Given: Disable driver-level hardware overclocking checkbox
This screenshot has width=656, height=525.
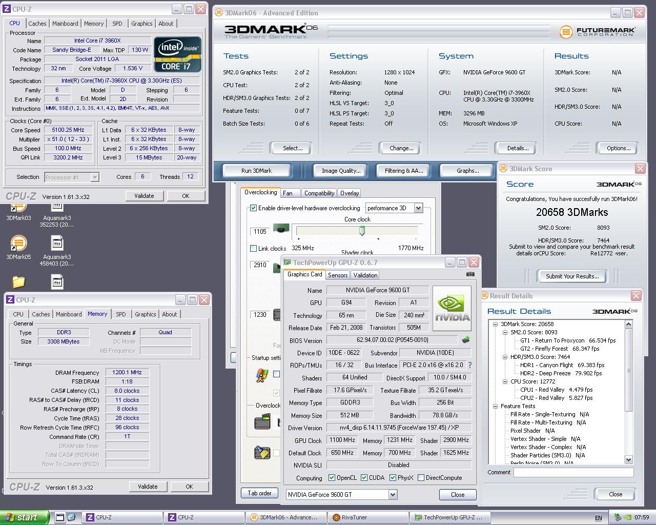Looking at the screenshot, I should coord(253,208).
